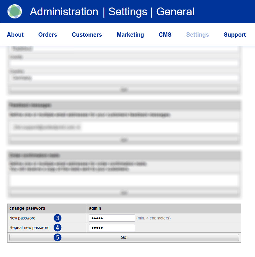
Task: Click the "min. 4 characters" hint text
Action: point(153,218)
